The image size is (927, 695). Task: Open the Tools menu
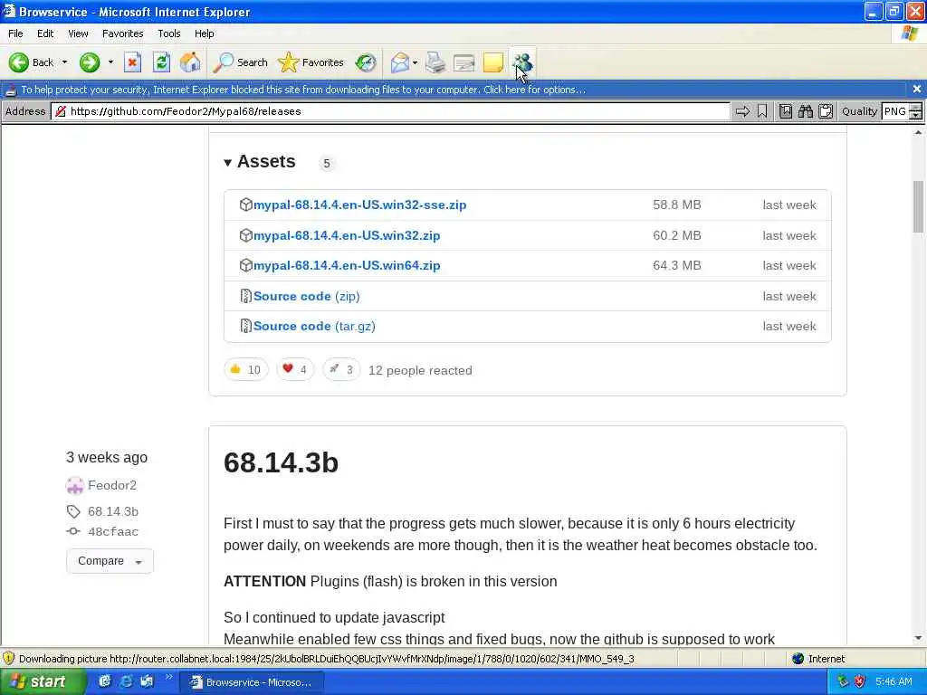(168, 33)
